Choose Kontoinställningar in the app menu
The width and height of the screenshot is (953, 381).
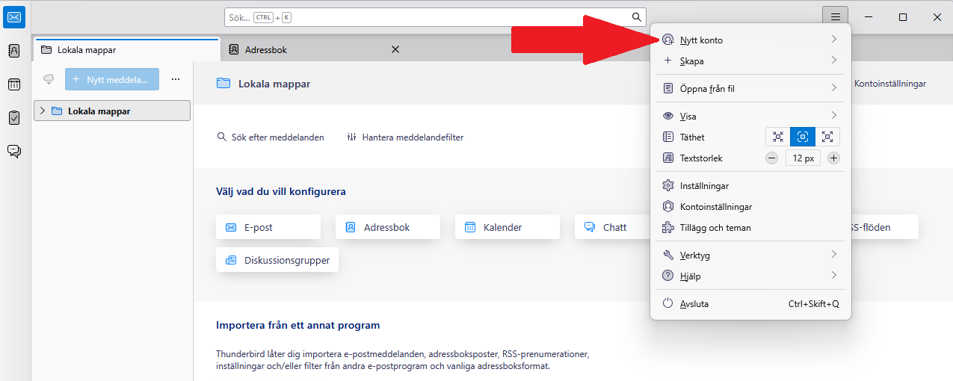point(750,206)
